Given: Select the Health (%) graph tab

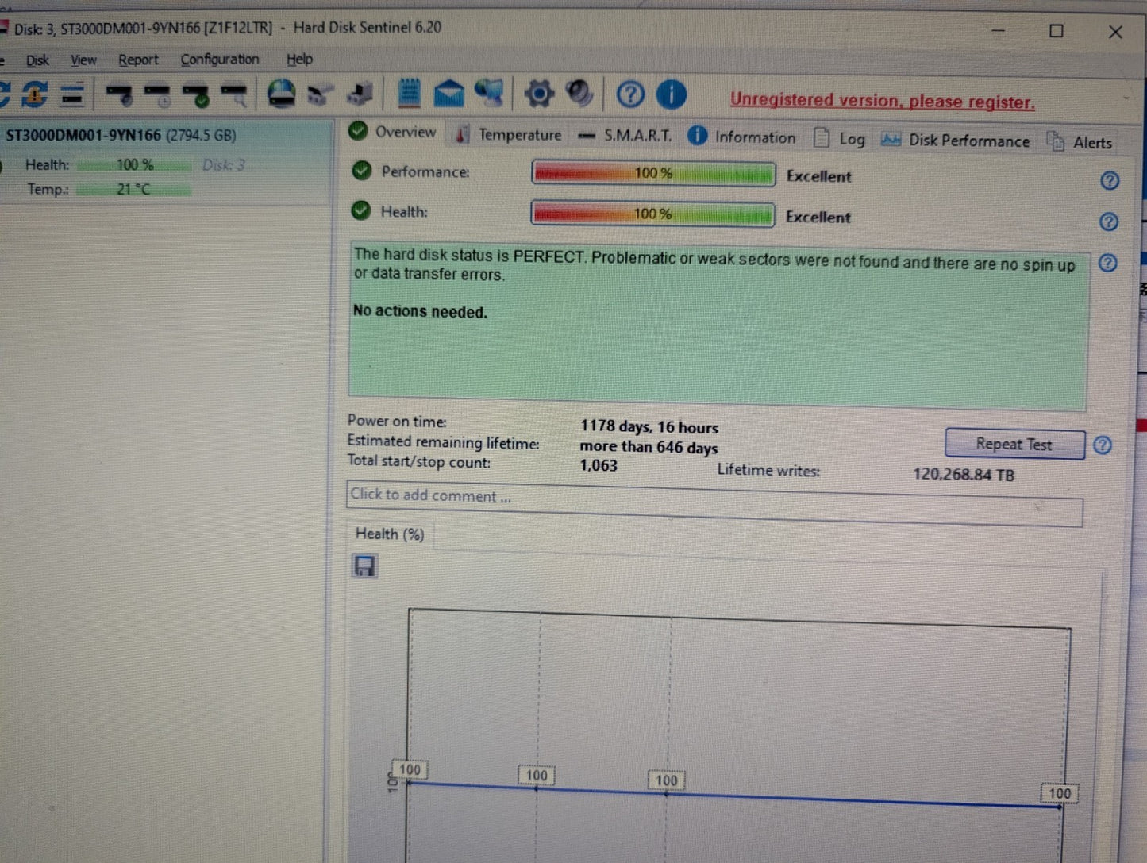Looking at the screenshot, I should [x=390, y=534].
